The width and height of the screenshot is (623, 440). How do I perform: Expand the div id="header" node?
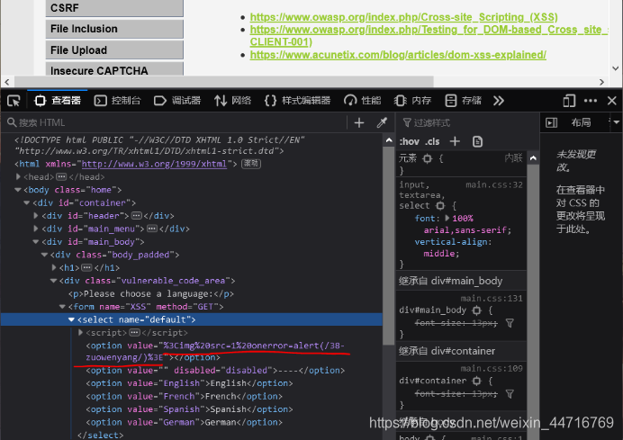36,216
